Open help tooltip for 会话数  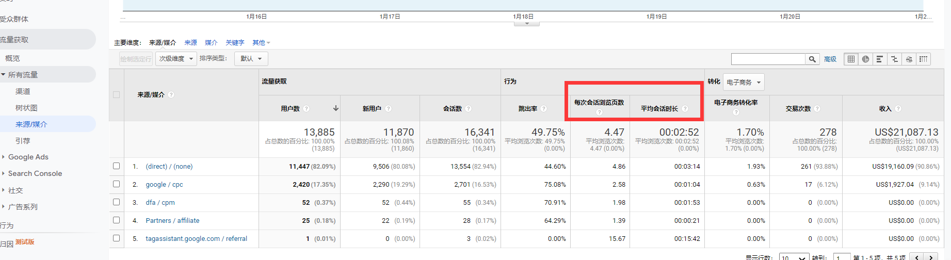(469, 109)
